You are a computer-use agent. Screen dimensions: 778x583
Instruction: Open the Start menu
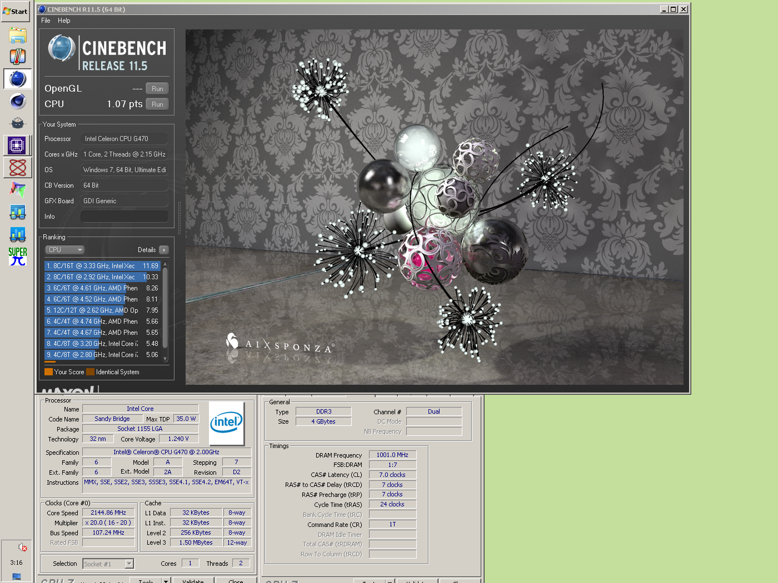pos(16,11)
